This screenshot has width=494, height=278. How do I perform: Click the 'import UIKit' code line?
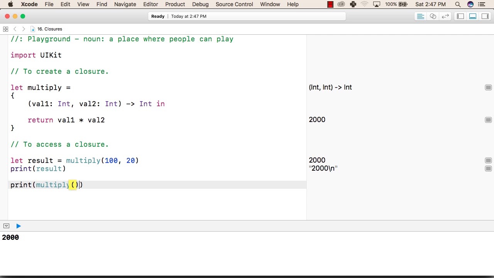tap(36, 55)
